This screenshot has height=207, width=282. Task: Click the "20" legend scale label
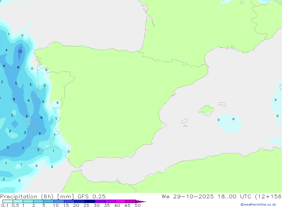(76, 205)
